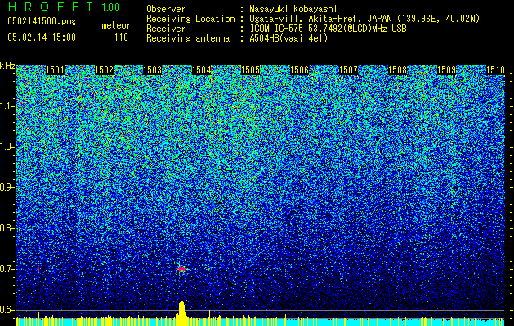Viewport: 514px width, 326px height.
Task: Click the meteor count 116
Action: click(121, 37)
